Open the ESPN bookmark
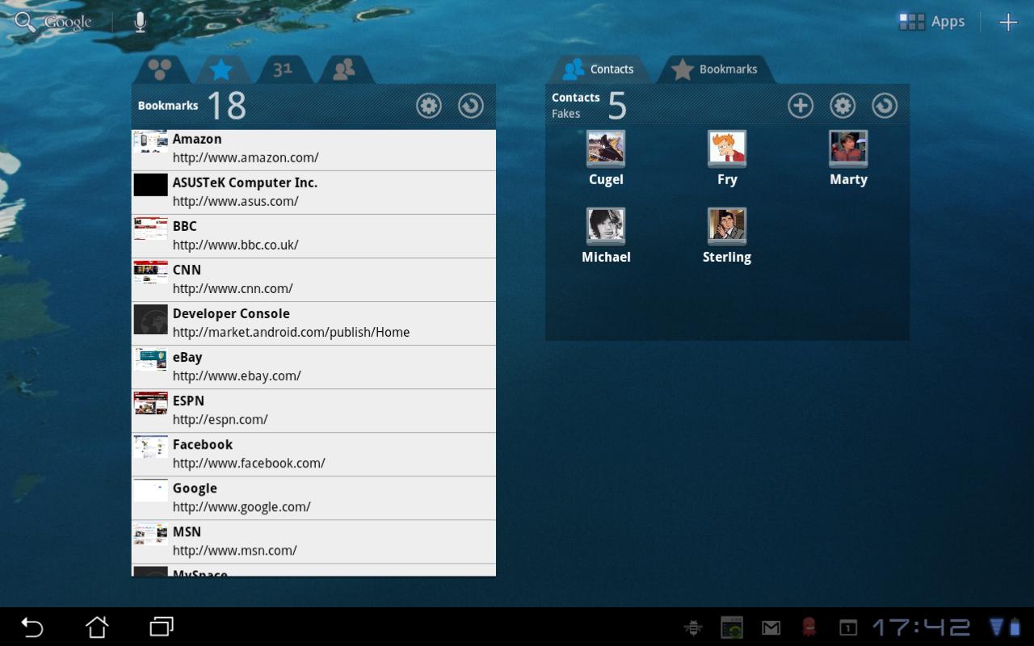 [313, 410]
